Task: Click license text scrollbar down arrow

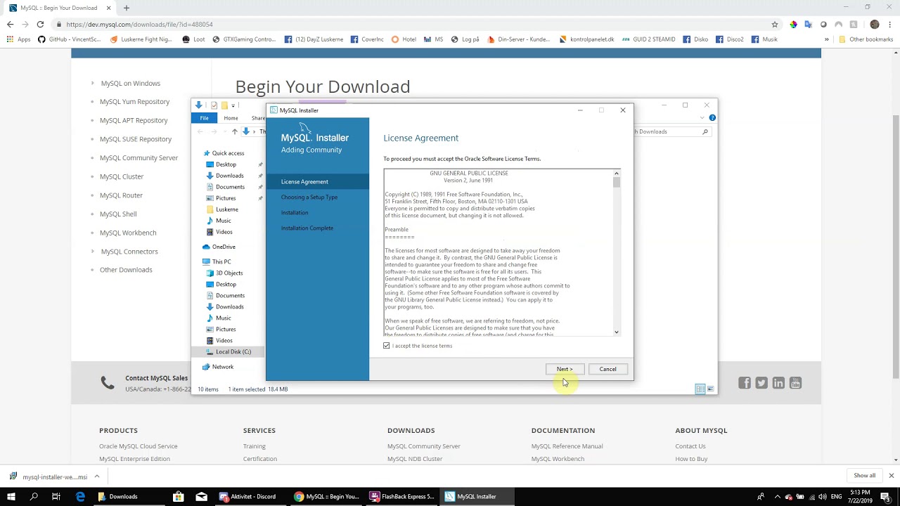Action: [x=617, y=332]
